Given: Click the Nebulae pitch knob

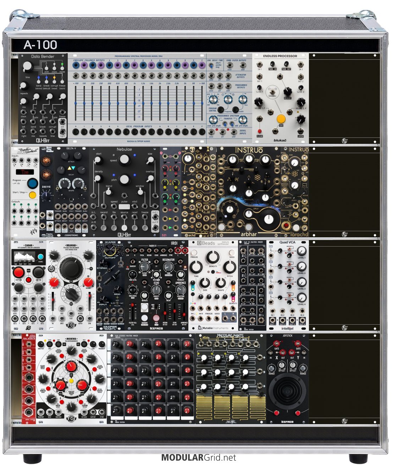Looking at the screenshot, I should (x=124, y=179).
